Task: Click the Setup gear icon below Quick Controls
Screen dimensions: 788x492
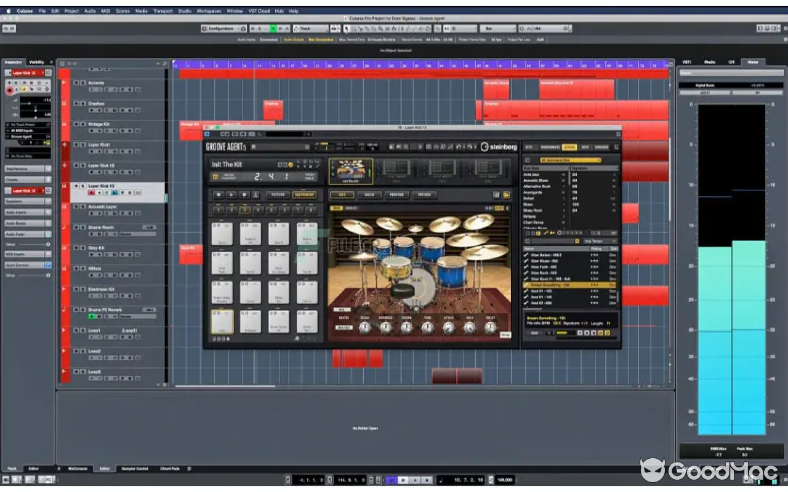Action: coord(48,275)
